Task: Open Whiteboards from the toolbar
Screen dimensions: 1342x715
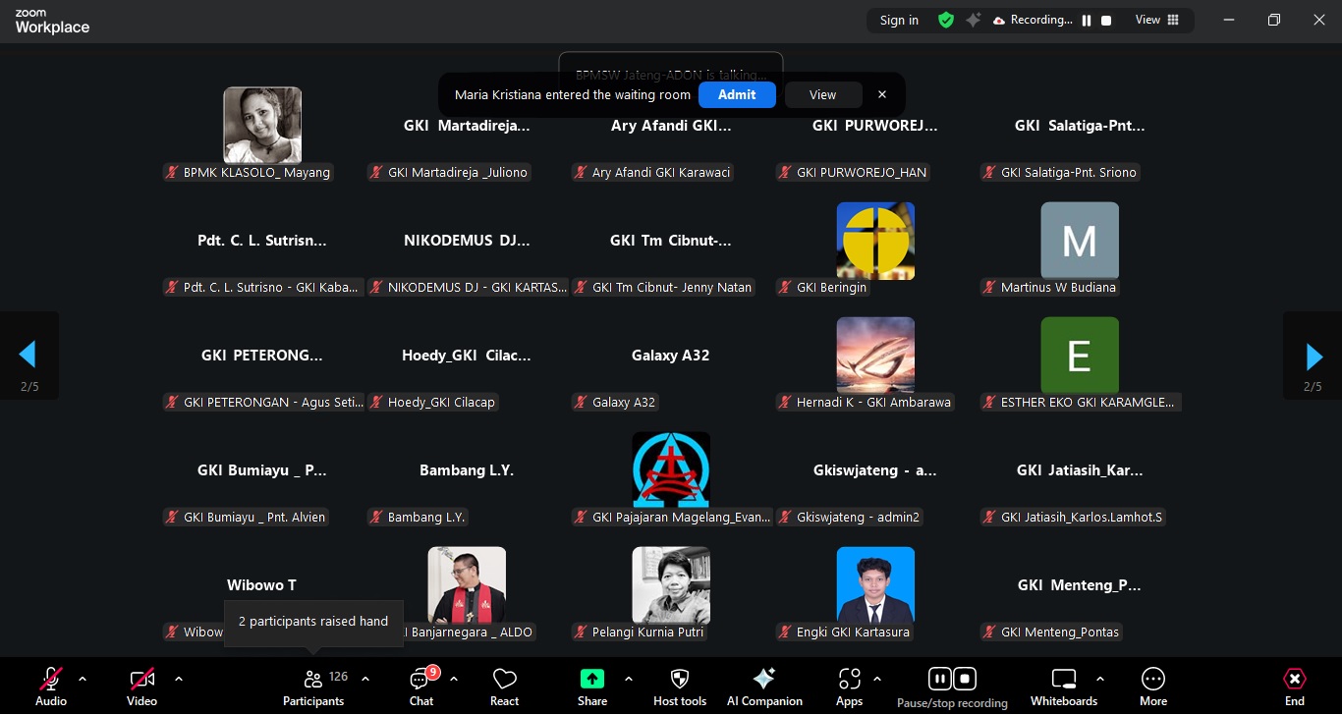Action: coord(1064,687)
